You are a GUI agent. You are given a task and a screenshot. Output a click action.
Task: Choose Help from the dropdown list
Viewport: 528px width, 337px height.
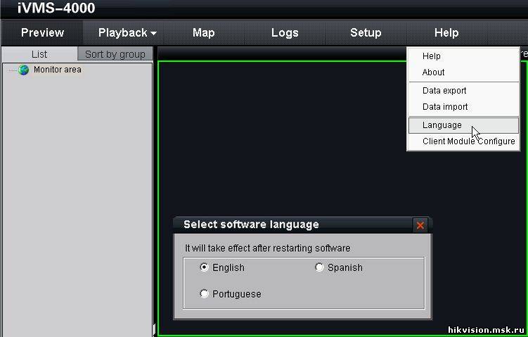click(x=463, y=56)
